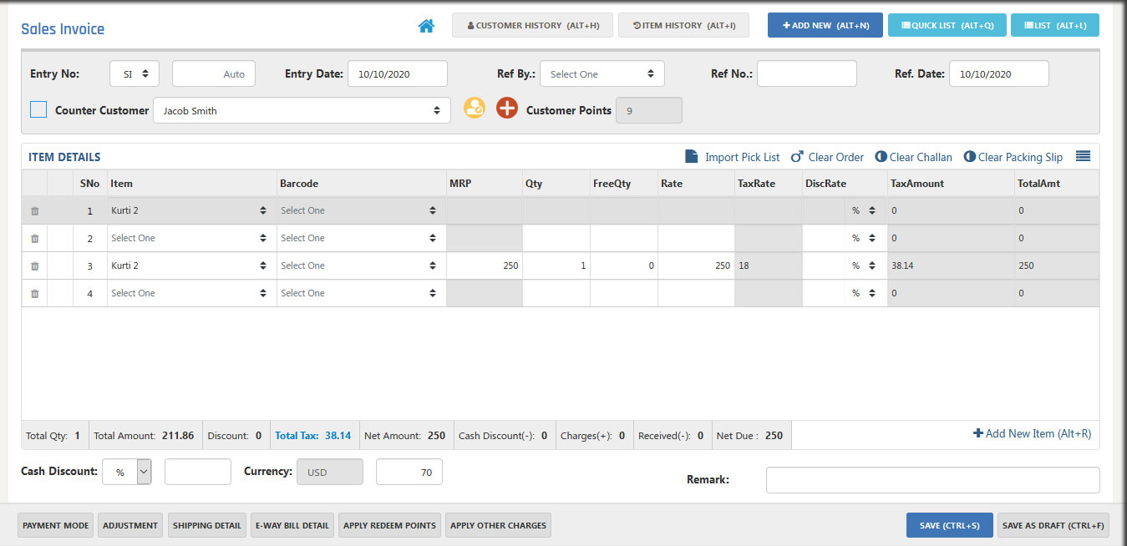Import Pick List into the invoice
The image size is (1127, 546).
pos(733,157)
